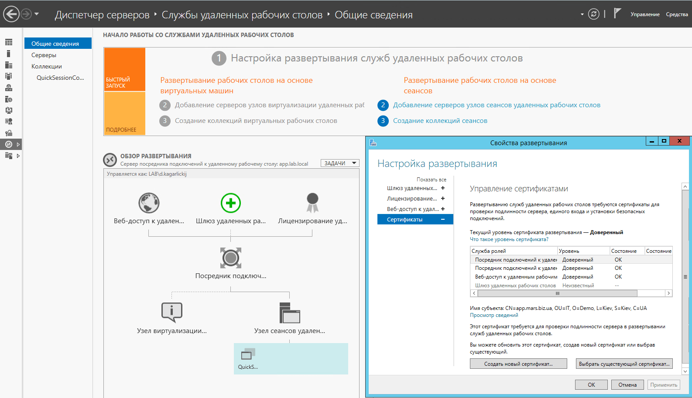The height and width of the screenshot is (398, 692).
Task: Open the notifications flag icon
Action: click(x=617, y=14)
